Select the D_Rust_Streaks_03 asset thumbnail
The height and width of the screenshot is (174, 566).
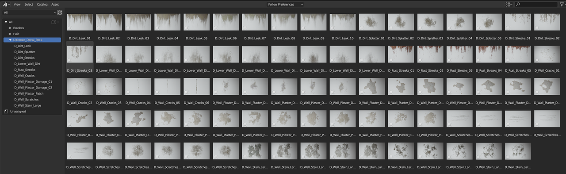(x=459, y=54)
